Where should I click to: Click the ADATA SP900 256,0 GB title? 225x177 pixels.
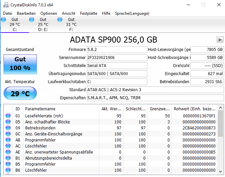(x=113, y=40)
